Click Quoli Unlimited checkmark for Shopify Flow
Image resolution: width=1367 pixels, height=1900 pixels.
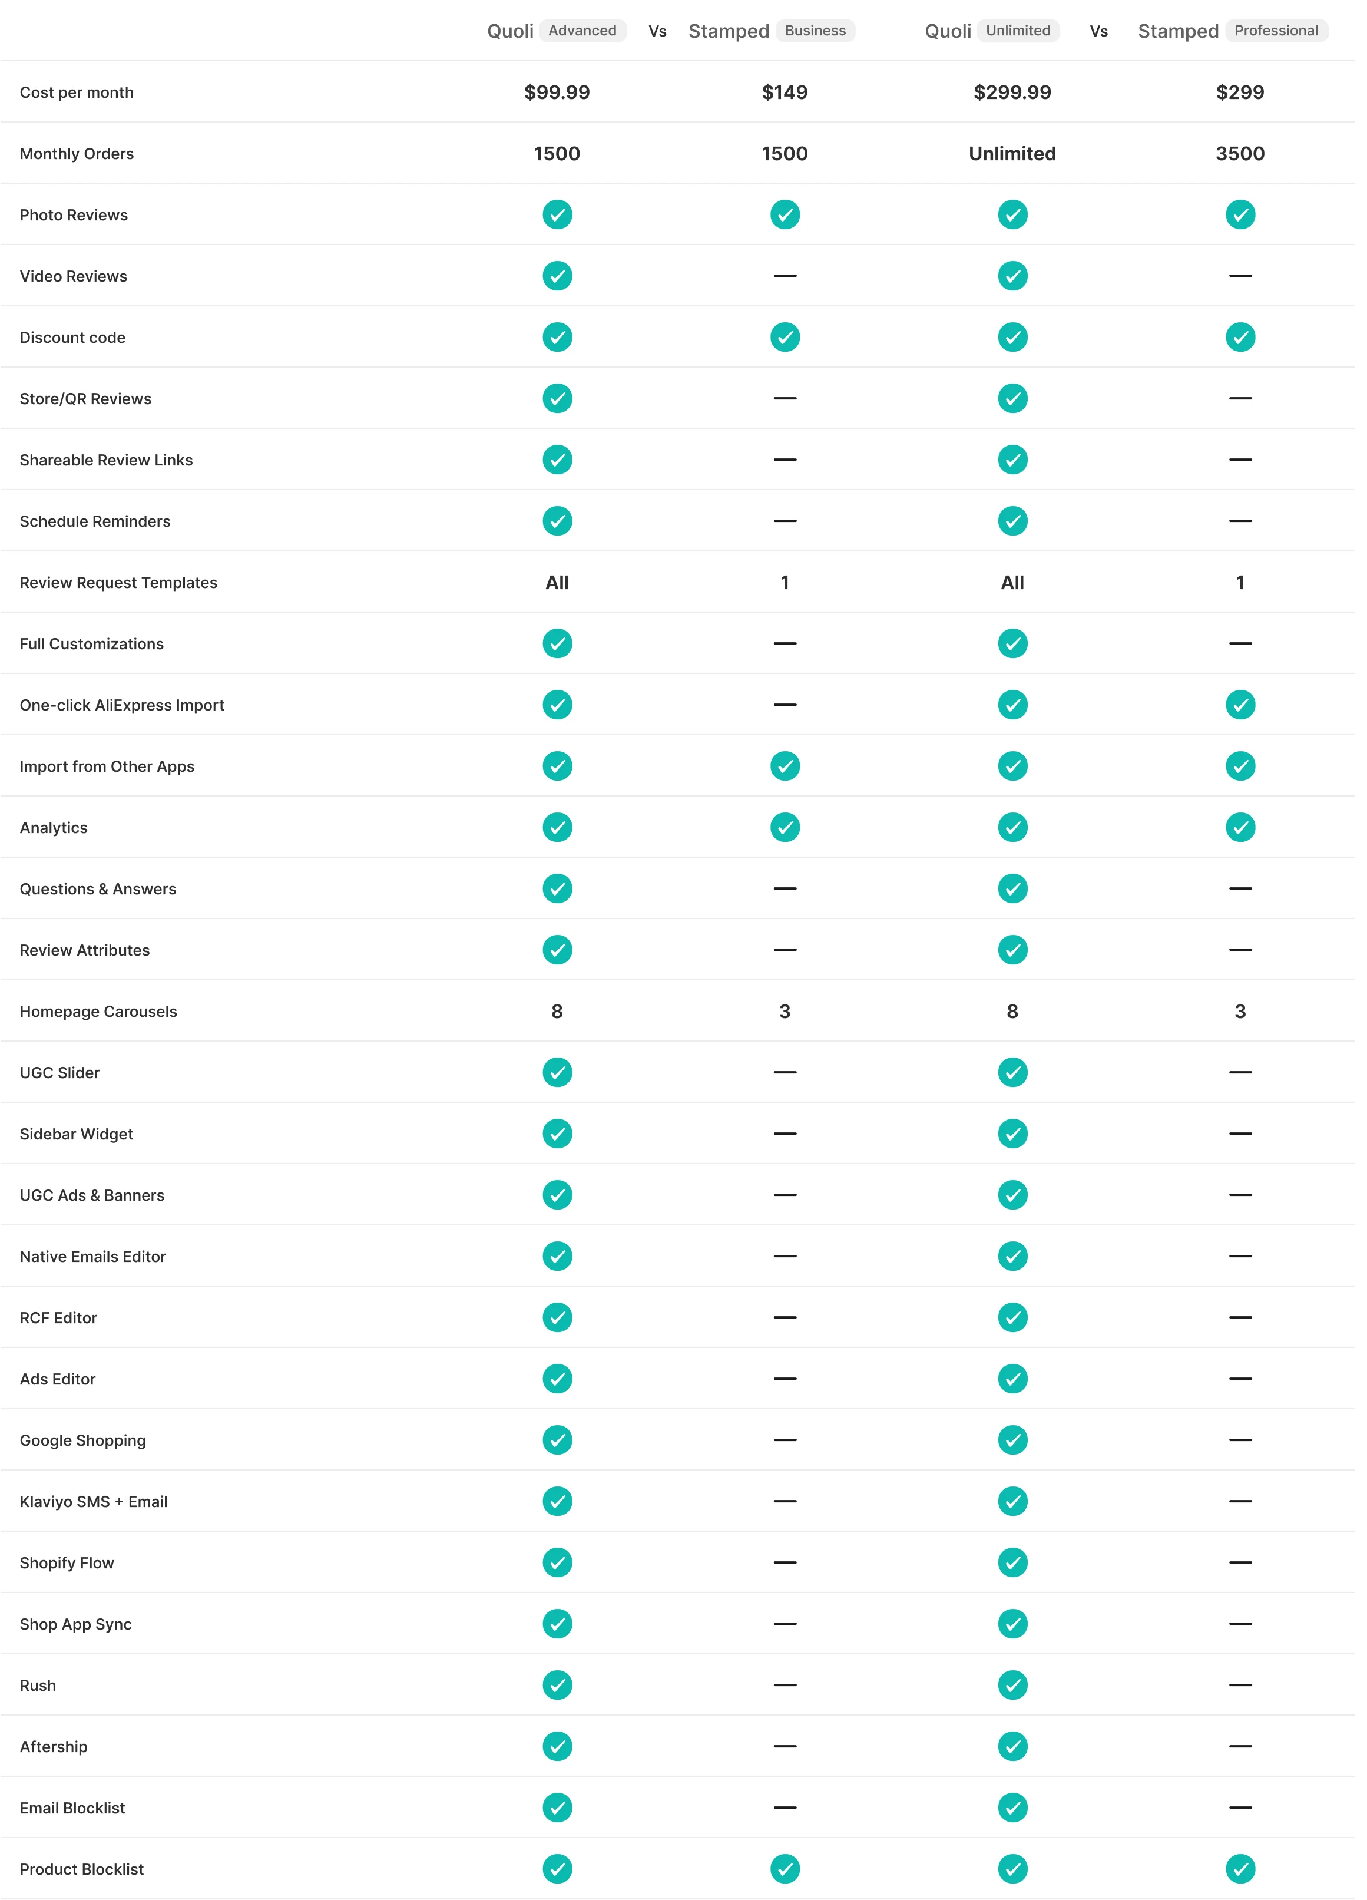click(x=1012, y=1562)
